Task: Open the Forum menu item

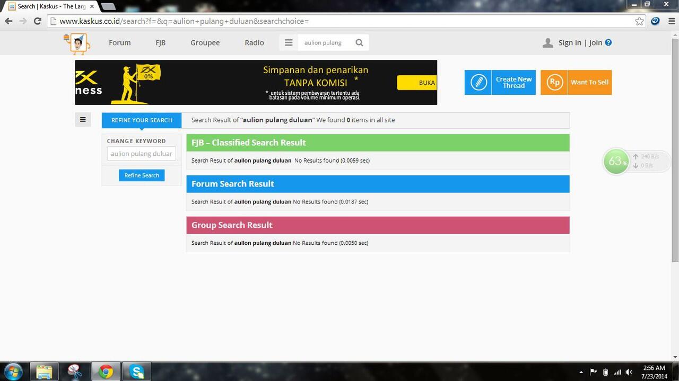Action: point(119,43)
